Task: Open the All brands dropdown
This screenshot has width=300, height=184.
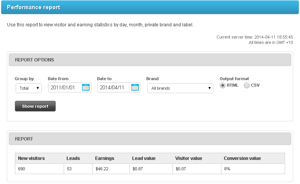Action: click(180, 88)
